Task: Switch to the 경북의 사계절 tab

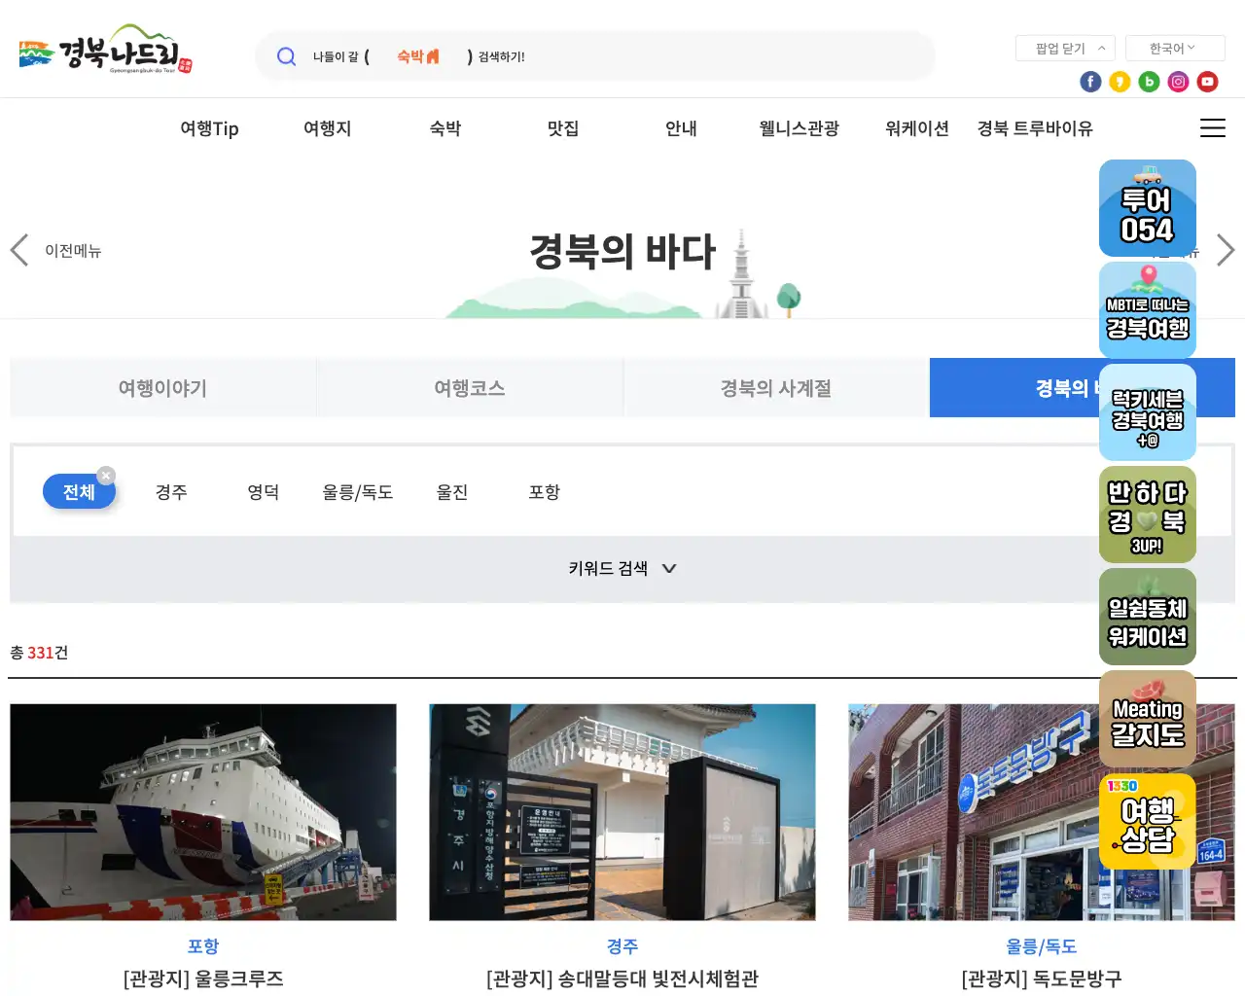Action: [x=775, y=388]
